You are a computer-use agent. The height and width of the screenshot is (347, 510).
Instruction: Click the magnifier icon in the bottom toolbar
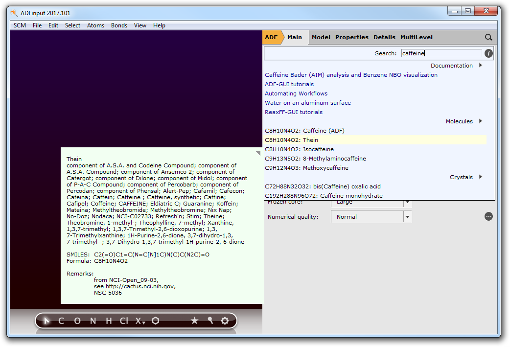coord(210,321)
